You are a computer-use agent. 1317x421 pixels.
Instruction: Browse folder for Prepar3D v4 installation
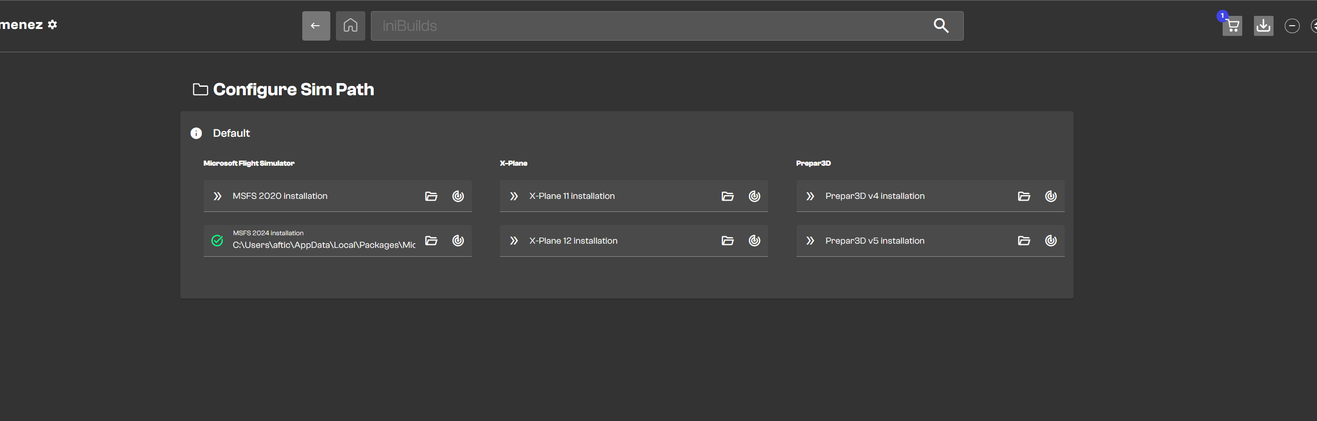(1024, 196)
